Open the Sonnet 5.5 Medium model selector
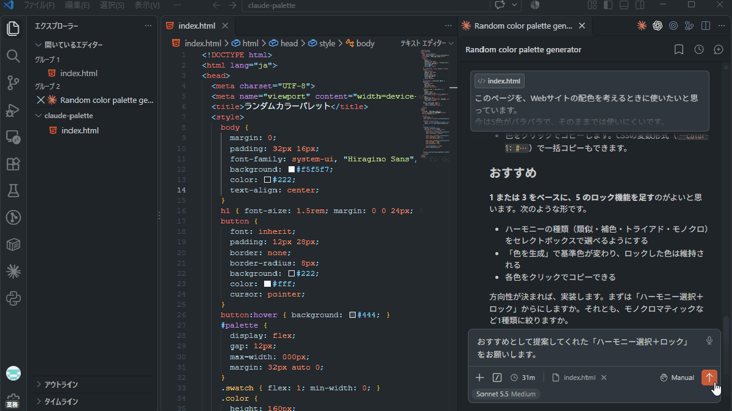732x411 pixels. tap(505, 394)
